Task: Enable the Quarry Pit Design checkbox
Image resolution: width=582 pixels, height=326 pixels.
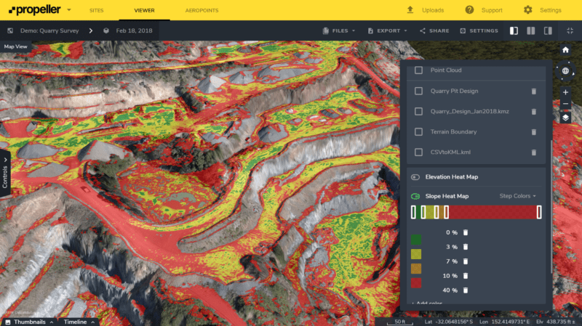Action: pos(419,91)
